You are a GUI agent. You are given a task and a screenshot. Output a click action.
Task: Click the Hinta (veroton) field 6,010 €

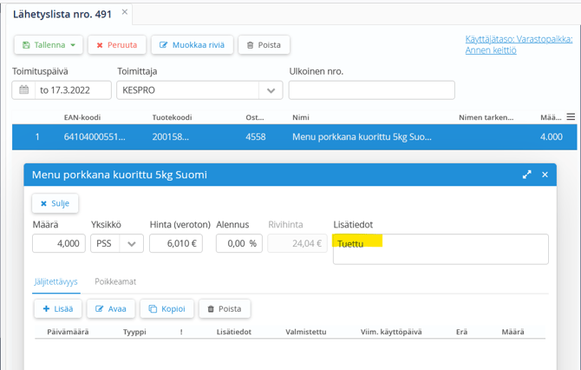tap(176, 243)
